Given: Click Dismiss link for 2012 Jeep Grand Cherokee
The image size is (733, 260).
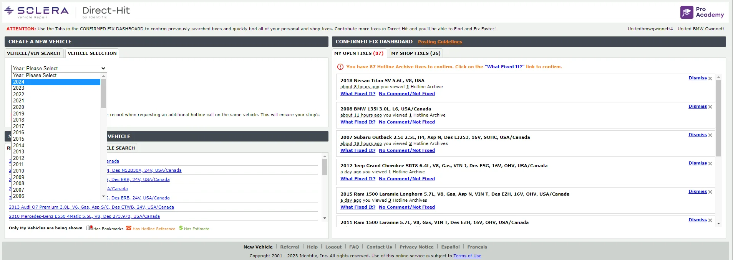Looking at the screenshot, I should pyautogui.click(x=697, y=163).
